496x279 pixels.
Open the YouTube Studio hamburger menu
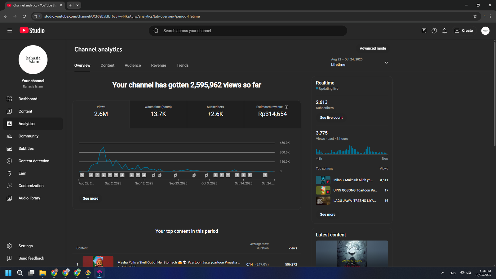pyautogui.click(x=10, y=31)
